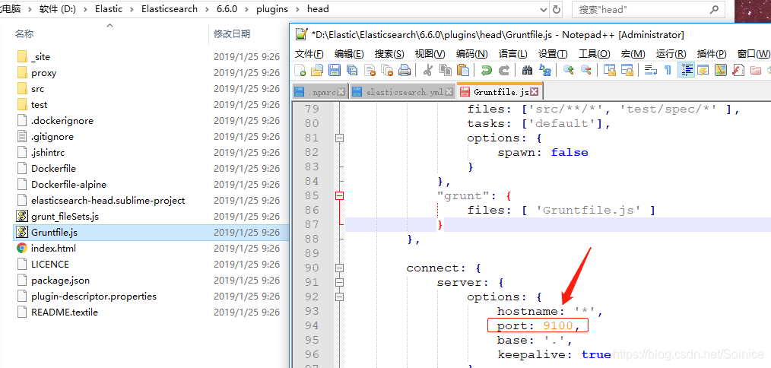Sort by the 修改日期 column header
This screenshot has height=368, width=771.
[x=232, y=34]
